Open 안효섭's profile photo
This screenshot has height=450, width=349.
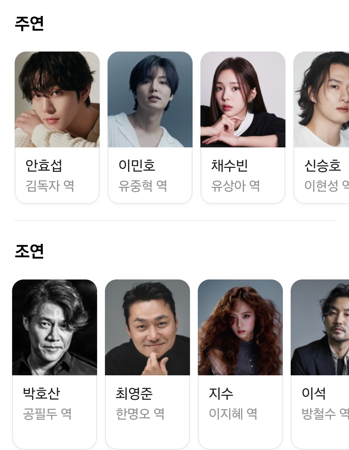pos(57,99)
